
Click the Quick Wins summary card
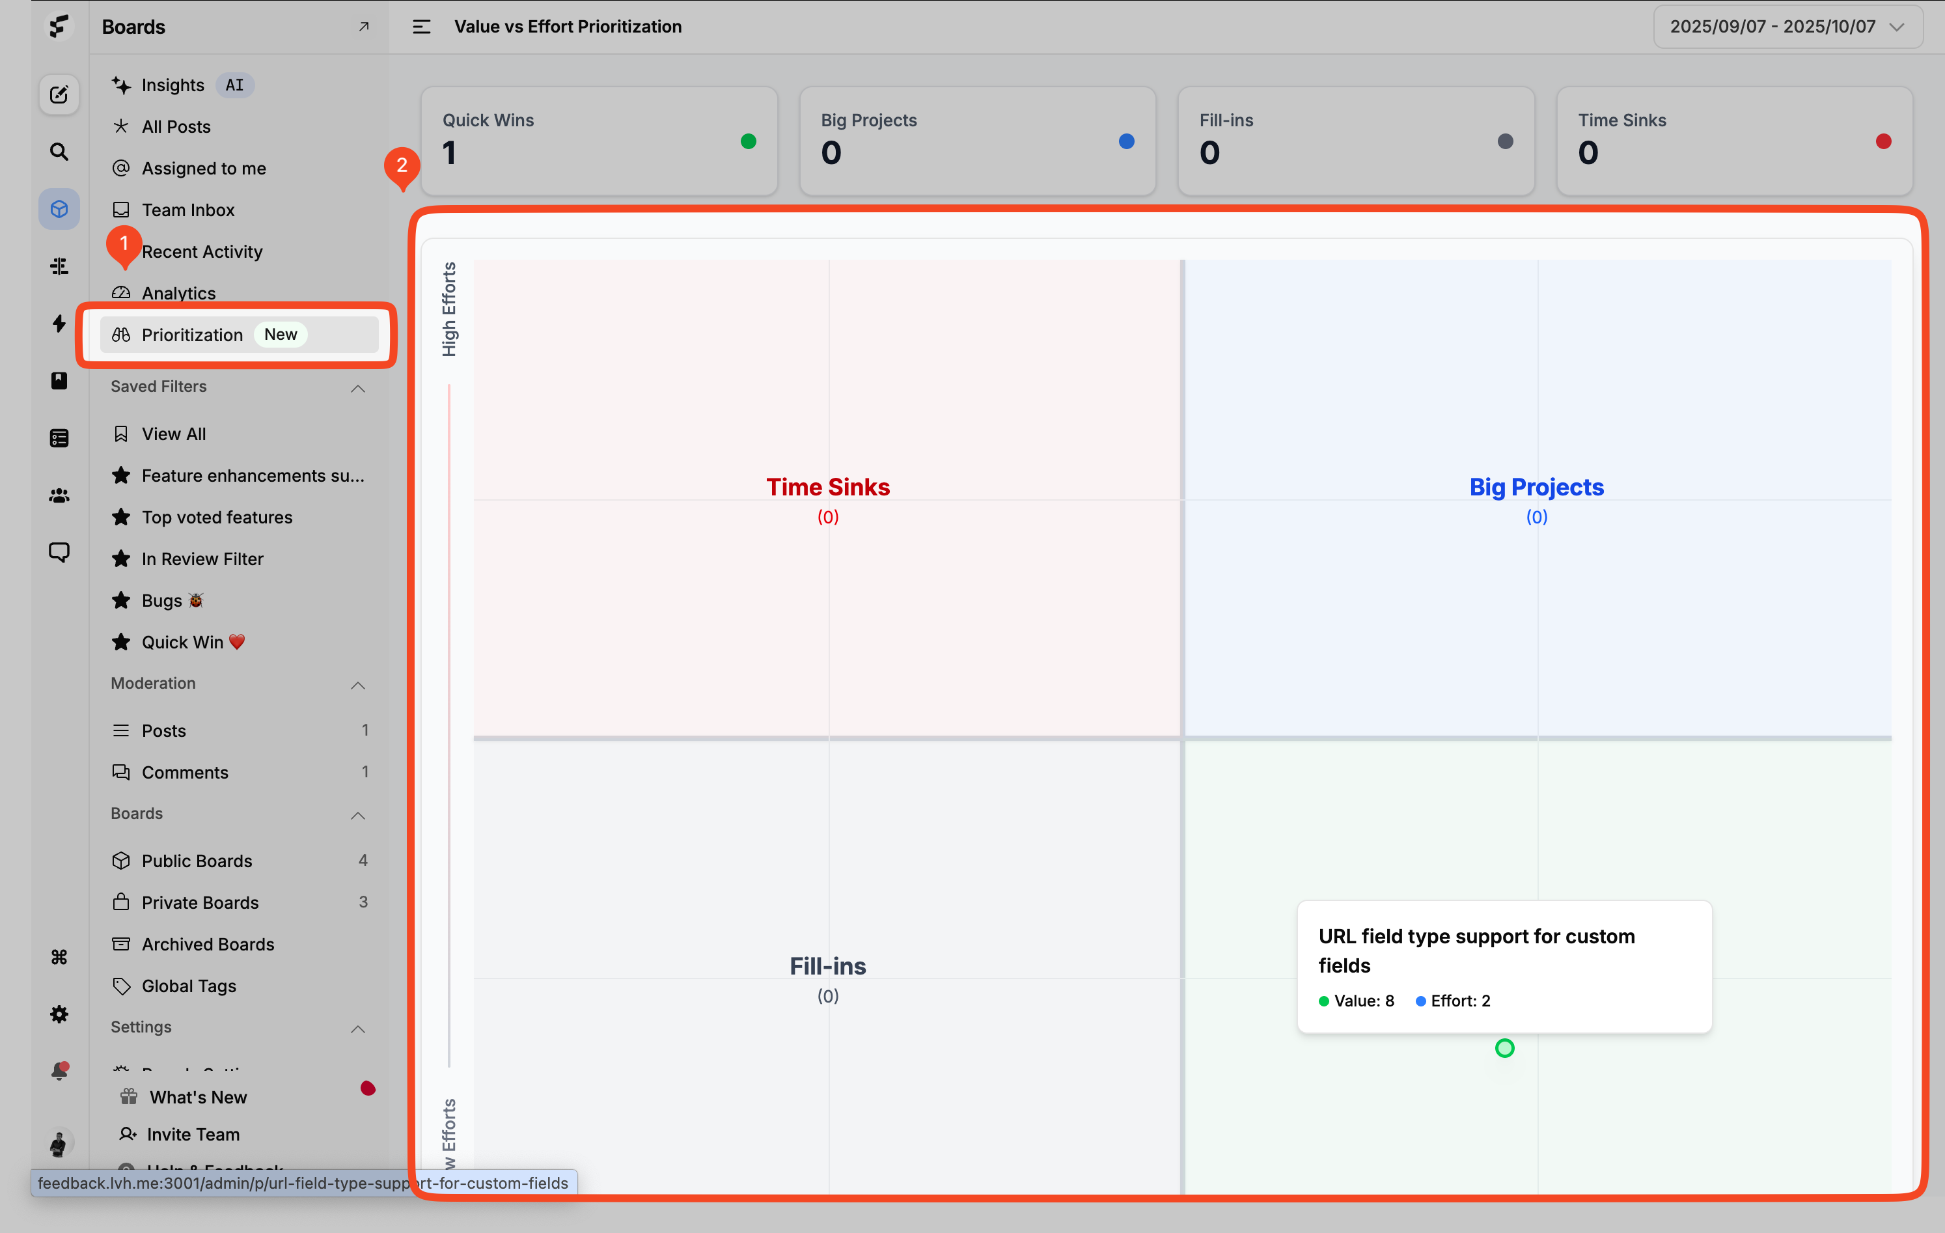click(598, 141)
